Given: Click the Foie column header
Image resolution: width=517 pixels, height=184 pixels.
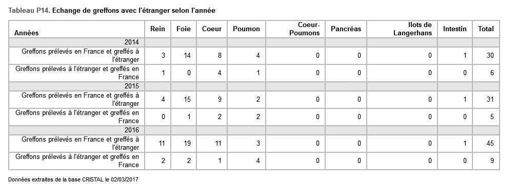Looking at the screenshot, I should (183, 29).
